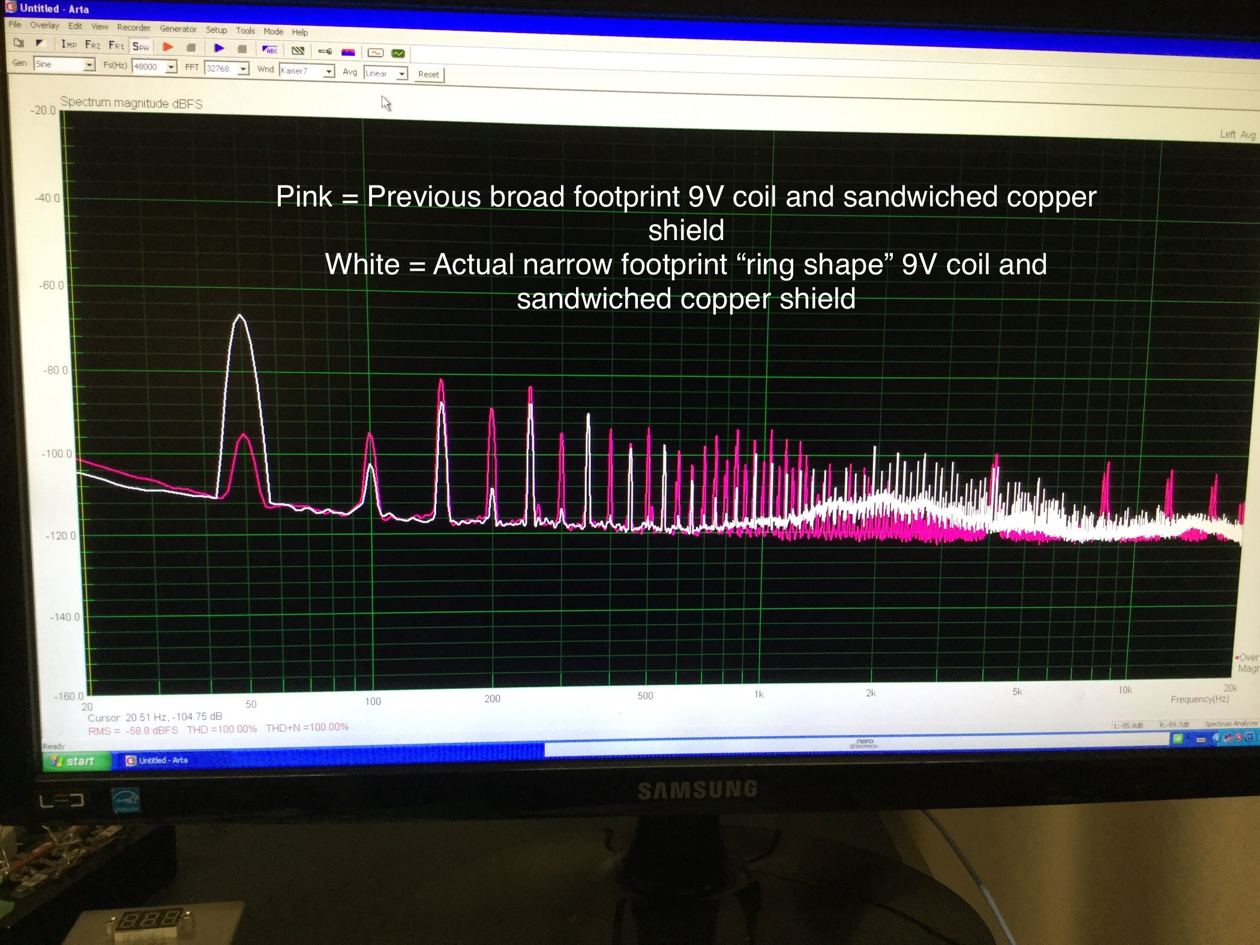Select the Spa spectrum analyzer mode
Image resolution: width=1260 pixels, height=945 pixels.
(x=140, y=46)
